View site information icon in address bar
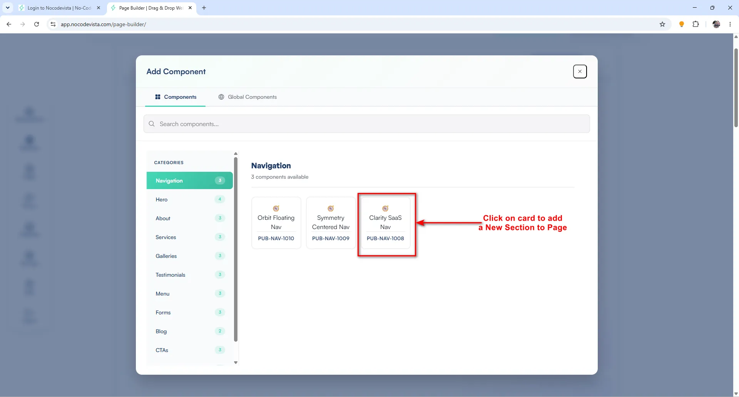The height and width of the screenshot is (397, 739). tap(53, 24)
